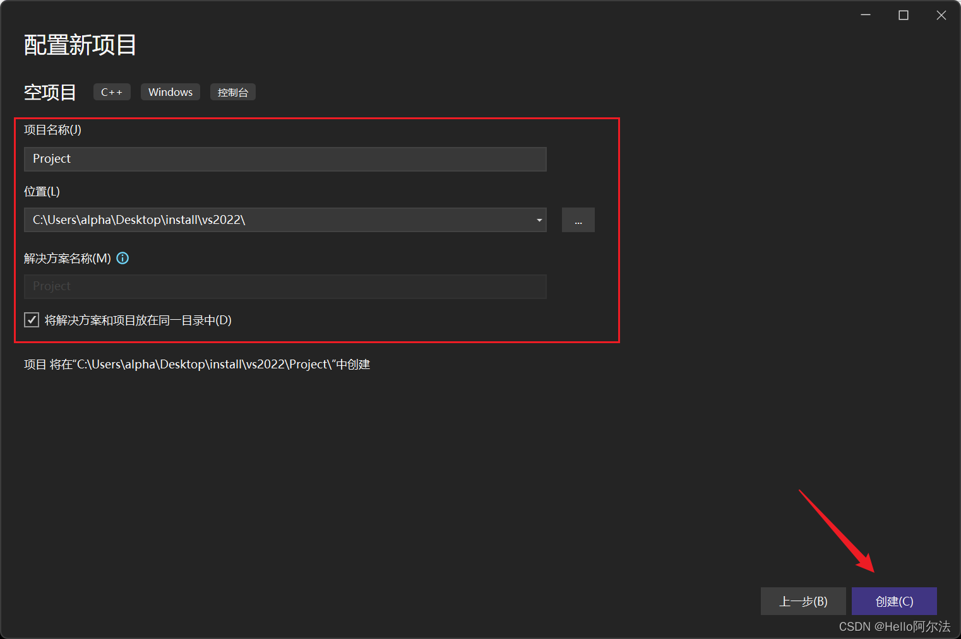Image resolution: width=961 pixels, height=639 pixels.
Task: Click the Windows tag
Action: [x=170, y=92]
